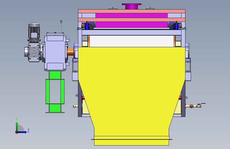Click the right blue cylinder near the top frame
The height and width of the screenshot is (149, 230).
tap(176, 27)
